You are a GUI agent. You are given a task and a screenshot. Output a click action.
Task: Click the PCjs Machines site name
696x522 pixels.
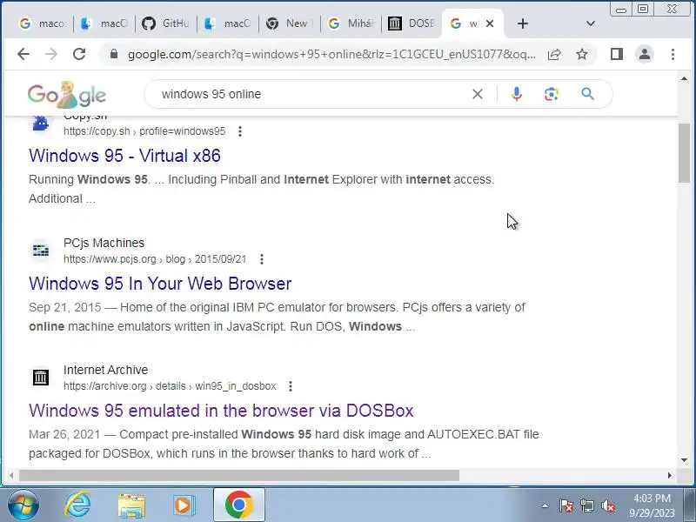[104, 244]
